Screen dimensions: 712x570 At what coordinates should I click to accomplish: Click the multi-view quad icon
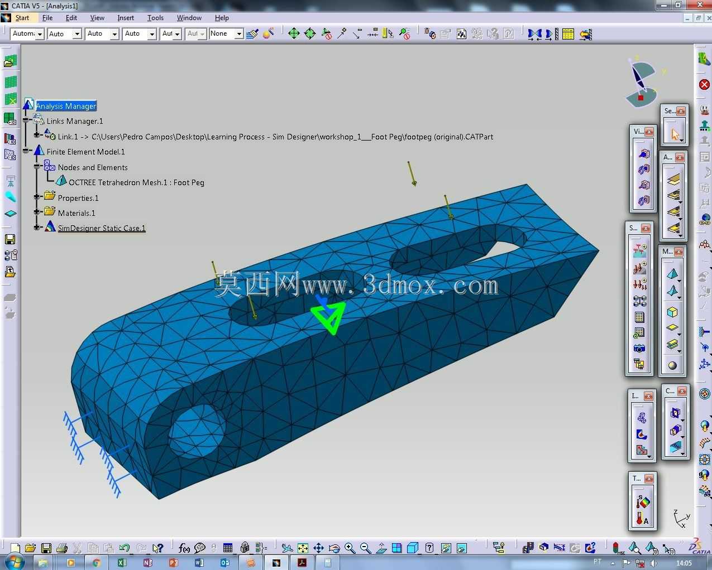click(396, 548)
